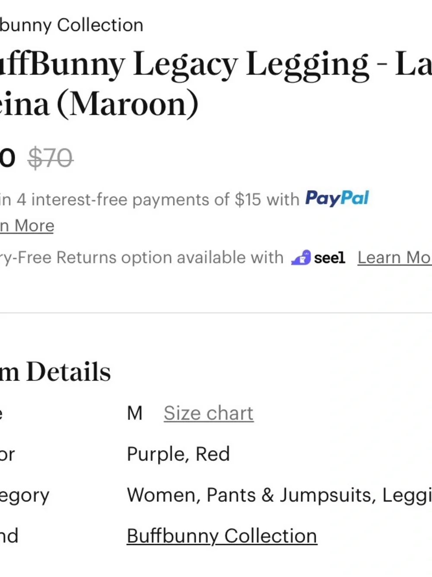Click the Worry-Free Returns option text
Screen dimensions: 432x577
(x=141, y=258)
